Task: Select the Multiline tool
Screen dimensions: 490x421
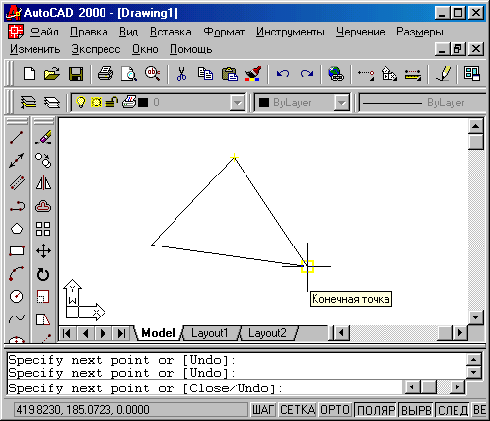Action: pos(17,183)
